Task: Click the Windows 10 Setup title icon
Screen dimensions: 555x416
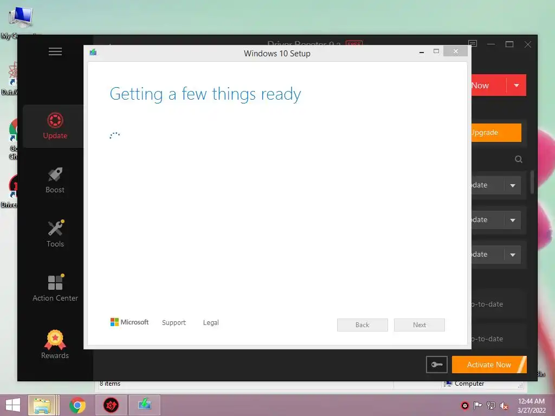Action: pyautogui.click(x=93, y=53)
